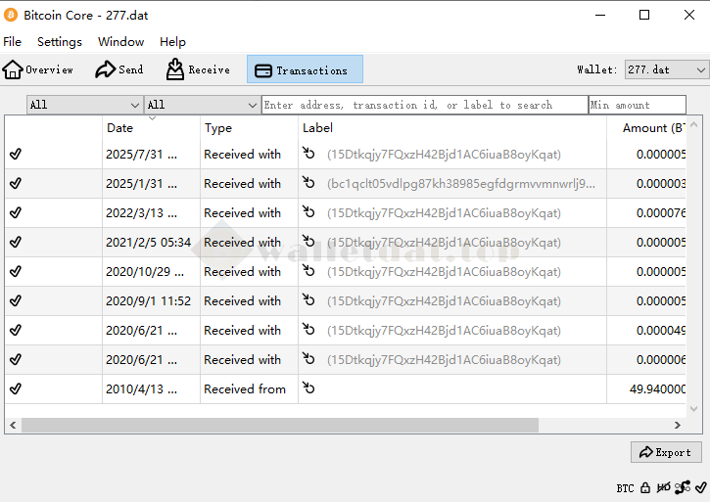Open the date range filter dropdown
This screenshot has height=502, width=710.
pyautogui.click(x=84, y=105)
